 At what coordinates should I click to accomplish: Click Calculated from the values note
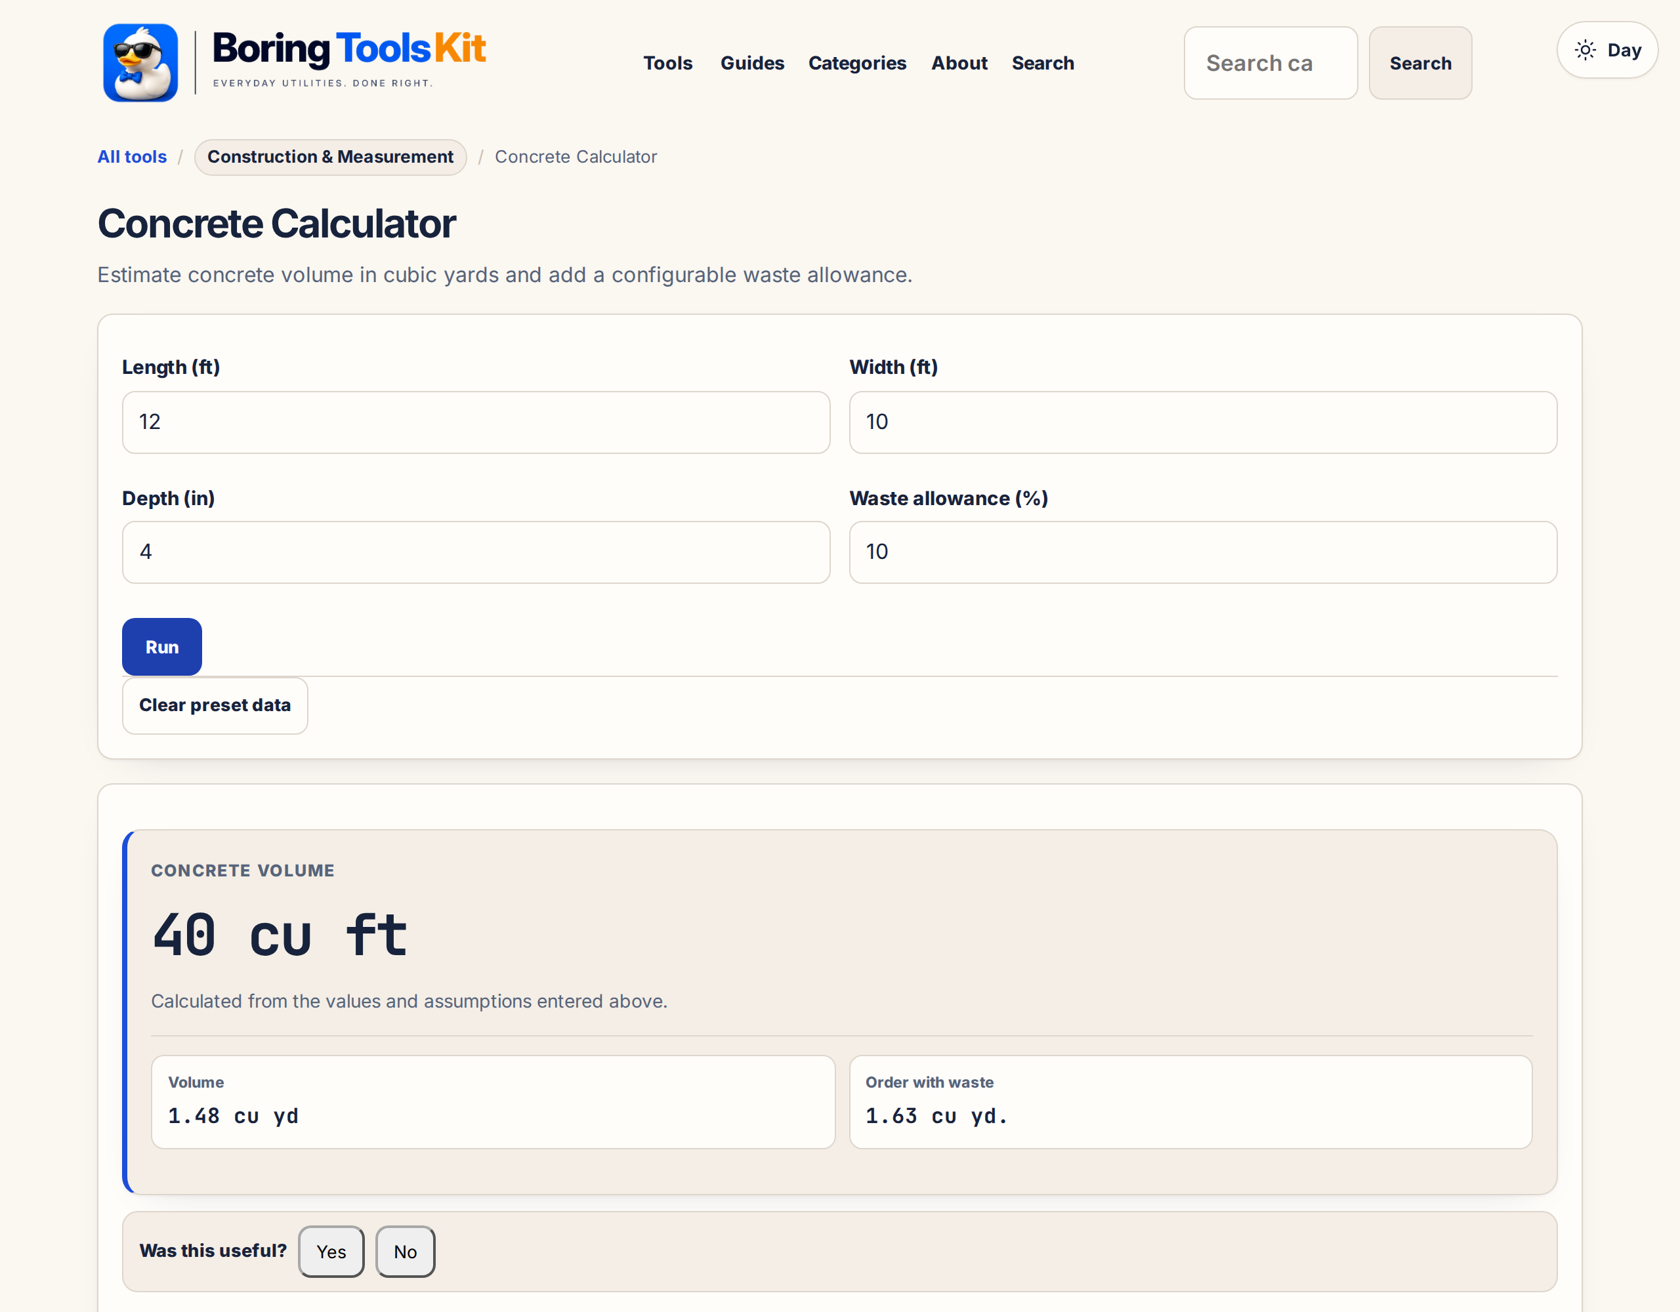[x=408, y=1001]
